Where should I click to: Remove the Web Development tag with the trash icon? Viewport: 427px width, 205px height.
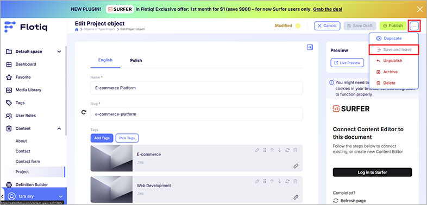click(x=295, y=181)
